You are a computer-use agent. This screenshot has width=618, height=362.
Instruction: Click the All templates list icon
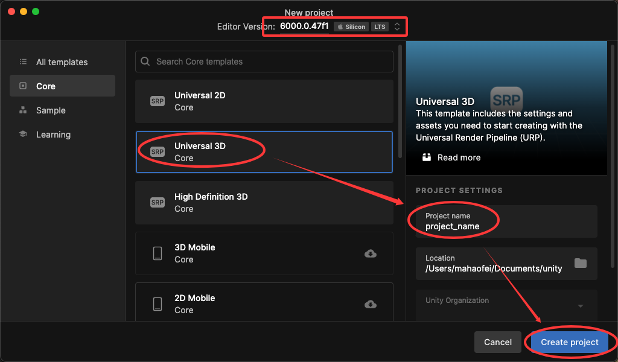click(x=24, y=62)
